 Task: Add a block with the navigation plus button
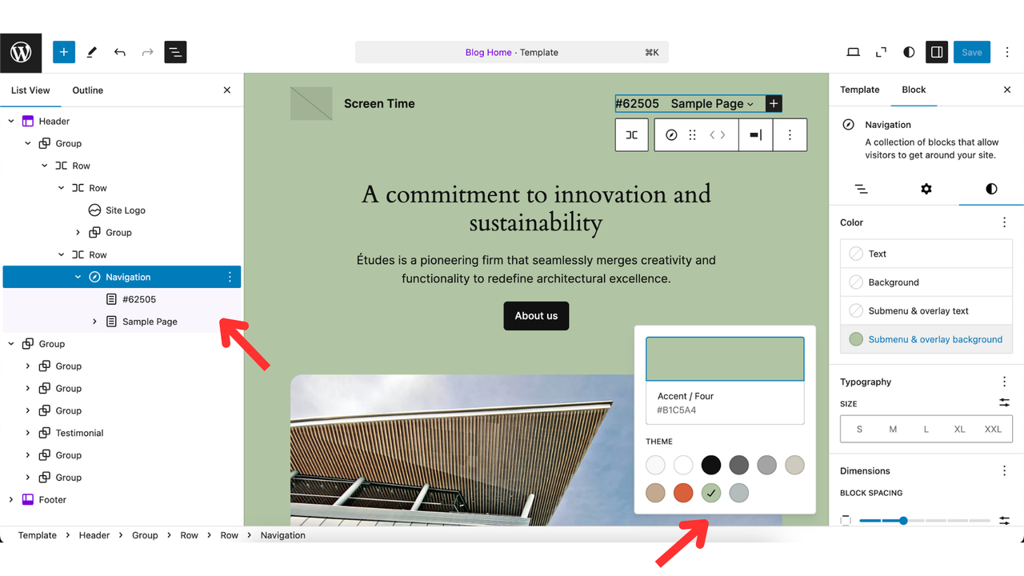point(774,104)
